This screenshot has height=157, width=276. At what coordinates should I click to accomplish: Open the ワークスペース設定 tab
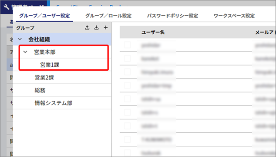coord(234,16)
